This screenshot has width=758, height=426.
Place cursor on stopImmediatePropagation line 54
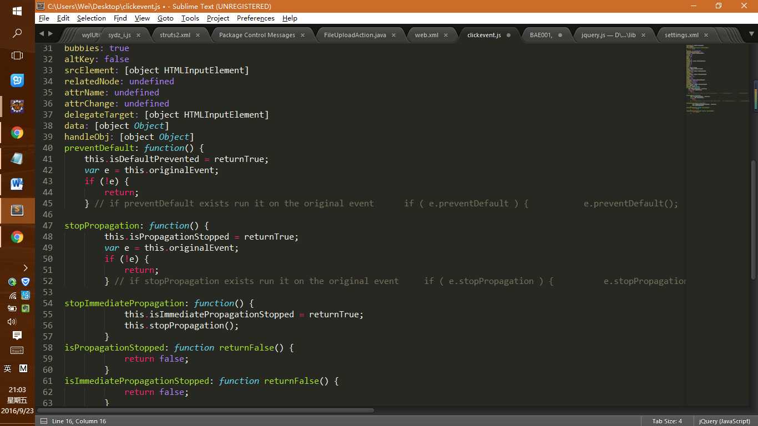coord(124,303)
